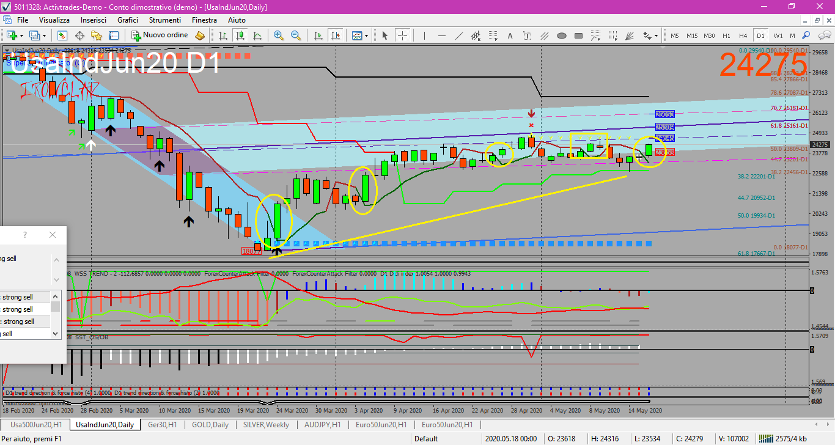Image resolution: width=835 pixels, height=445 pixels.
Task: Click the Nuovo ordine button
Action: click(160, 35)
